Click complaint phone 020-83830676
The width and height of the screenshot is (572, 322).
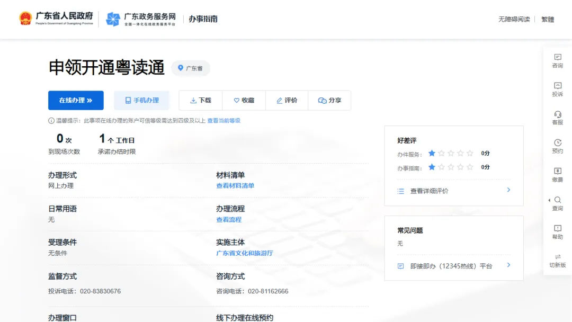coord(100,291)
